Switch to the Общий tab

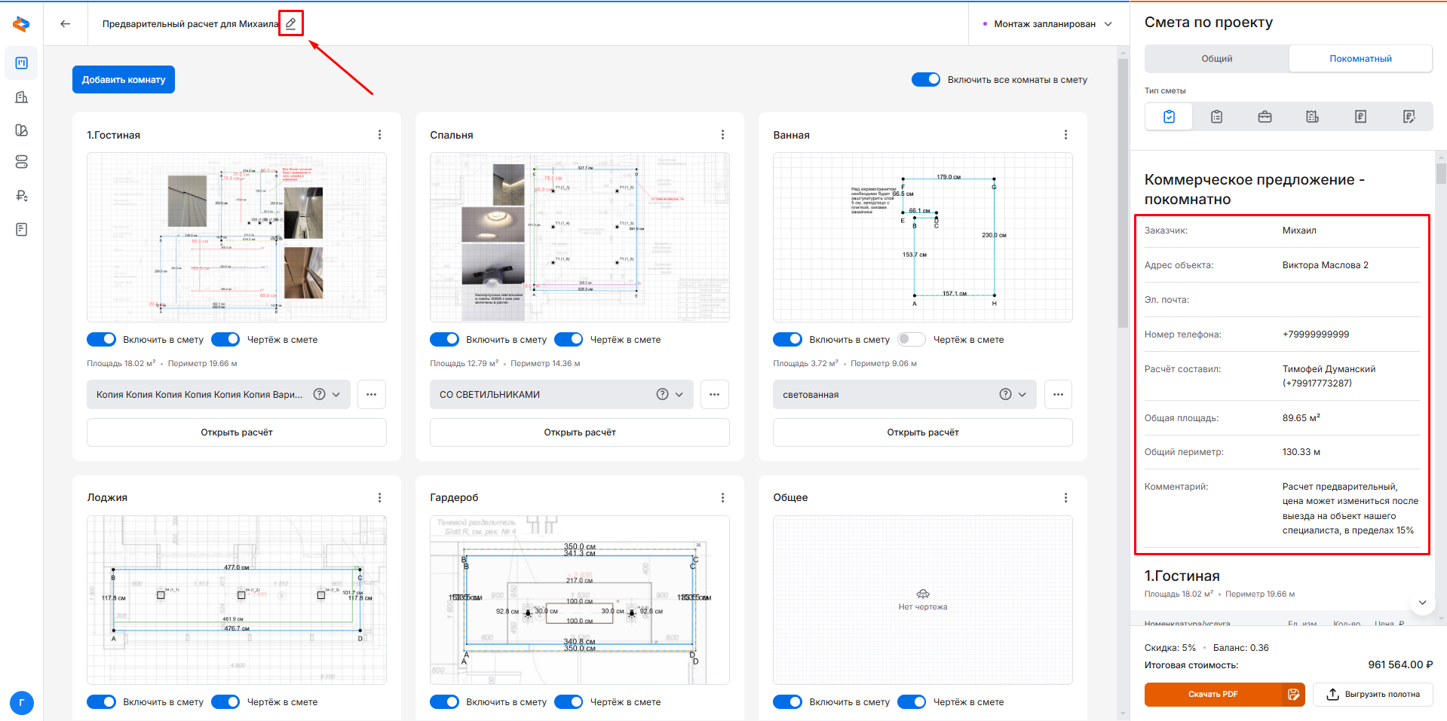pos(1216,59)
